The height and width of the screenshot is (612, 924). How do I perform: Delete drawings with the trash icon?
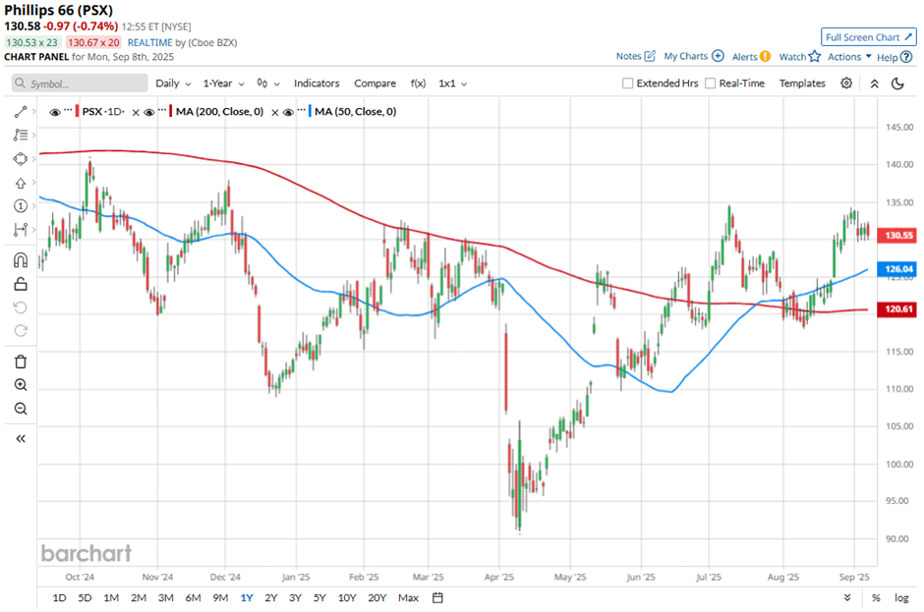click(21, 362)
